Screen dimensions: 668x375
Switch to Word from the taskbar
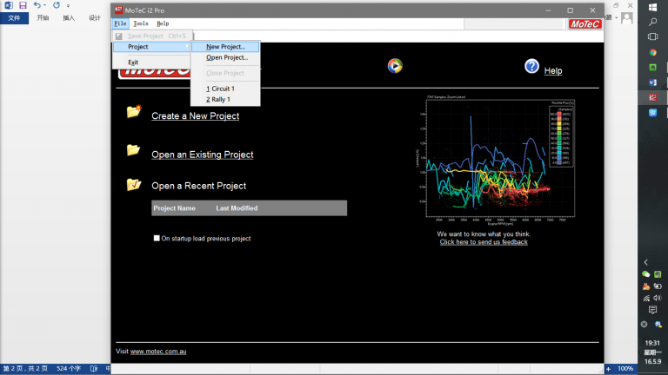pyautogui.click(x=652, y=82)
